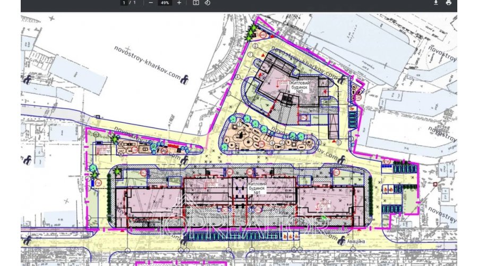
Task: Select the current page number field
Action: coord(124,3)
